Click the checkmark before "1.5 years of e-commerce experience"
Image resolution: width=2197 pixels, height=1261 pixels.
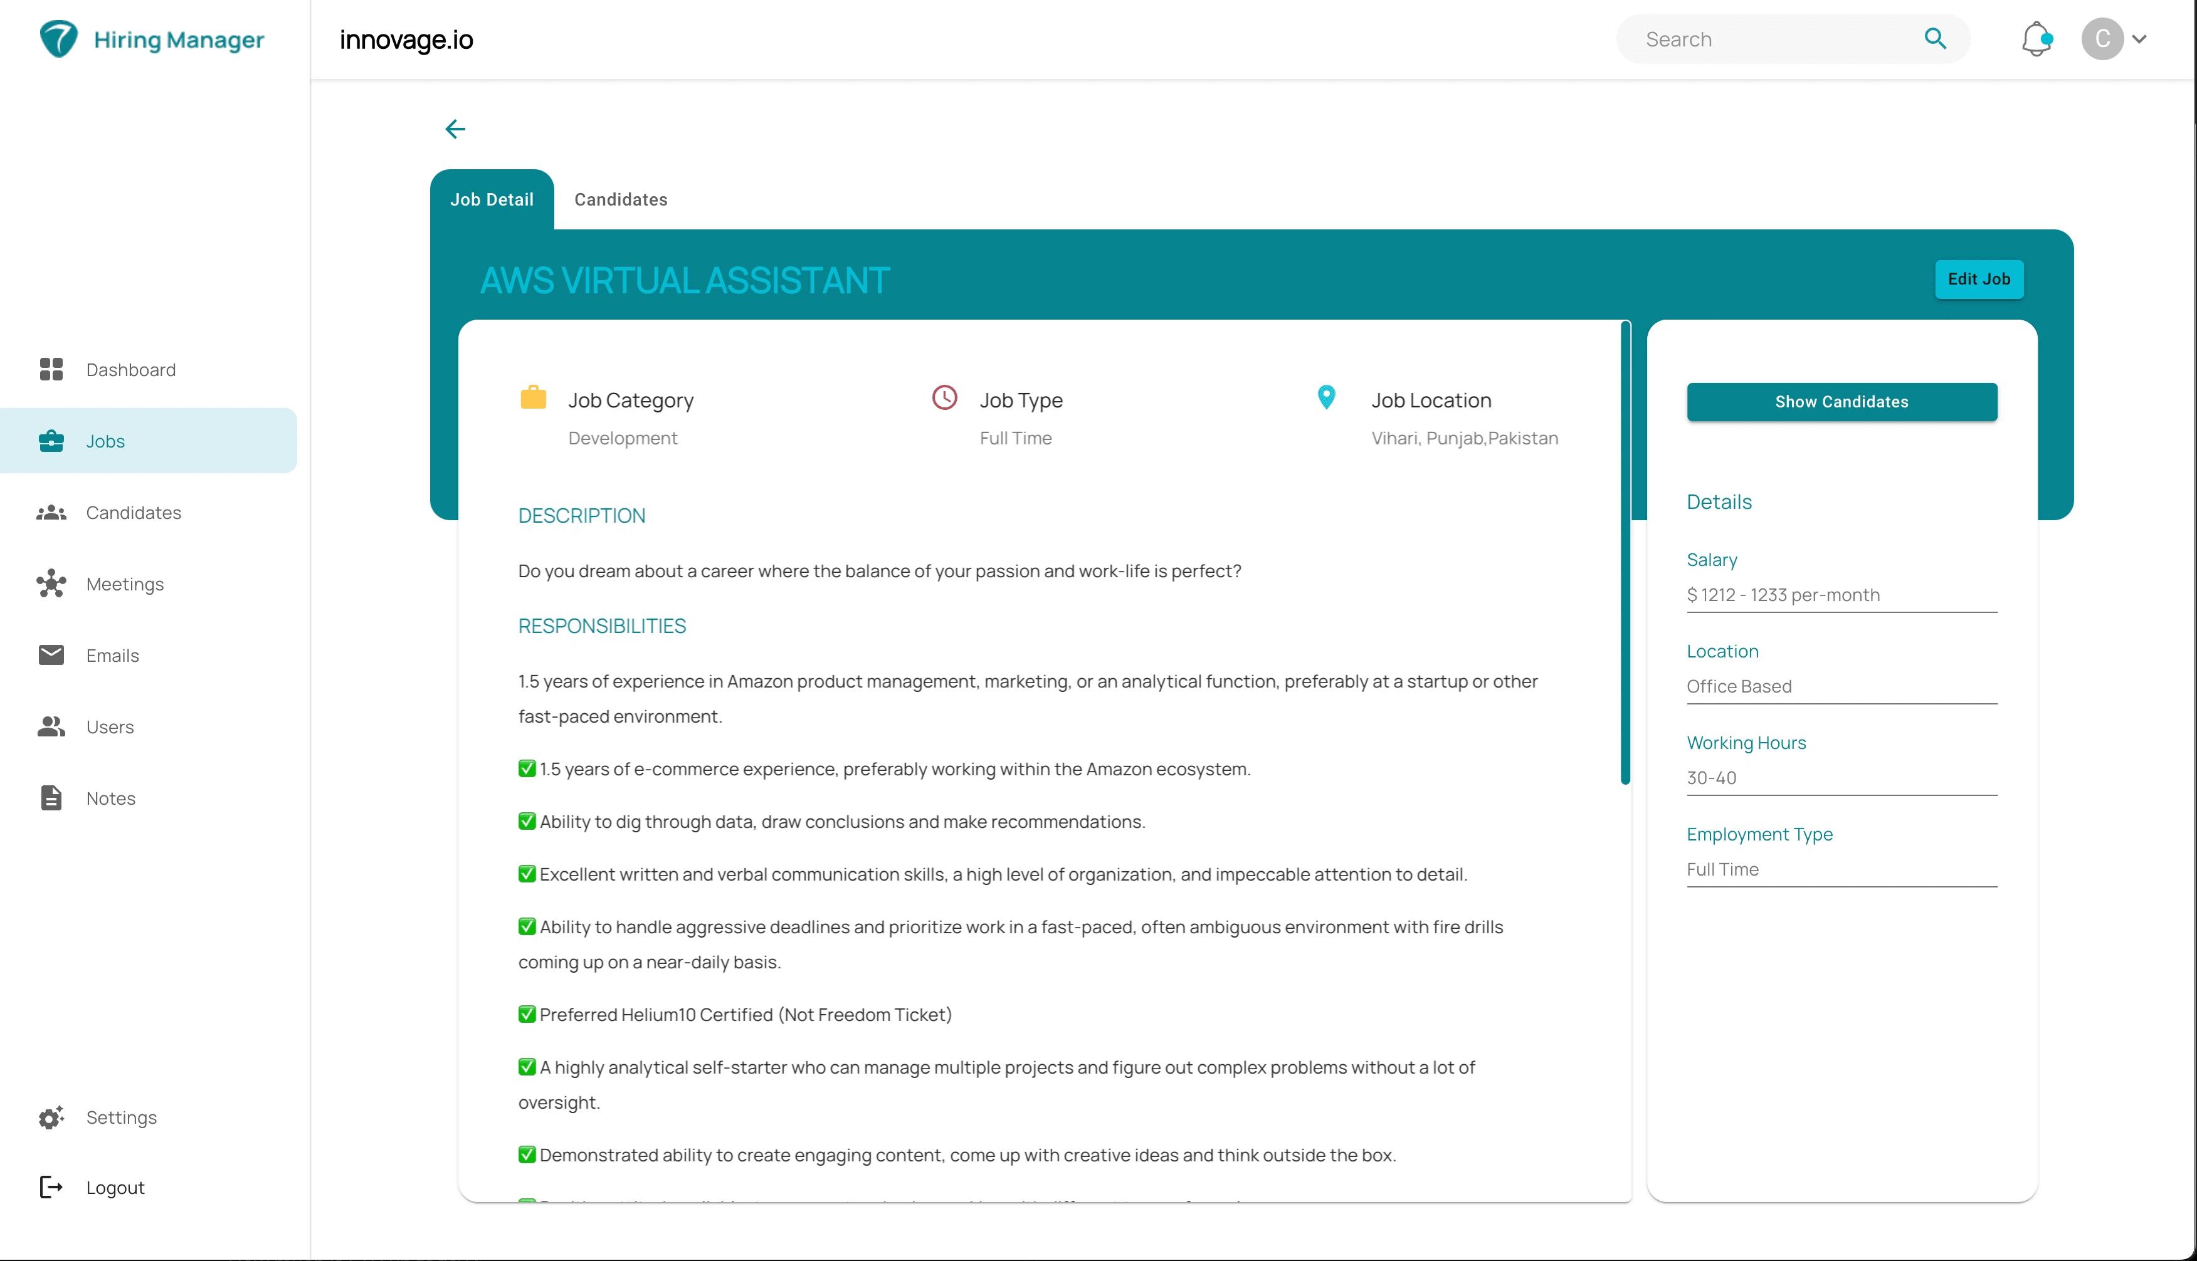click(527, 768)
